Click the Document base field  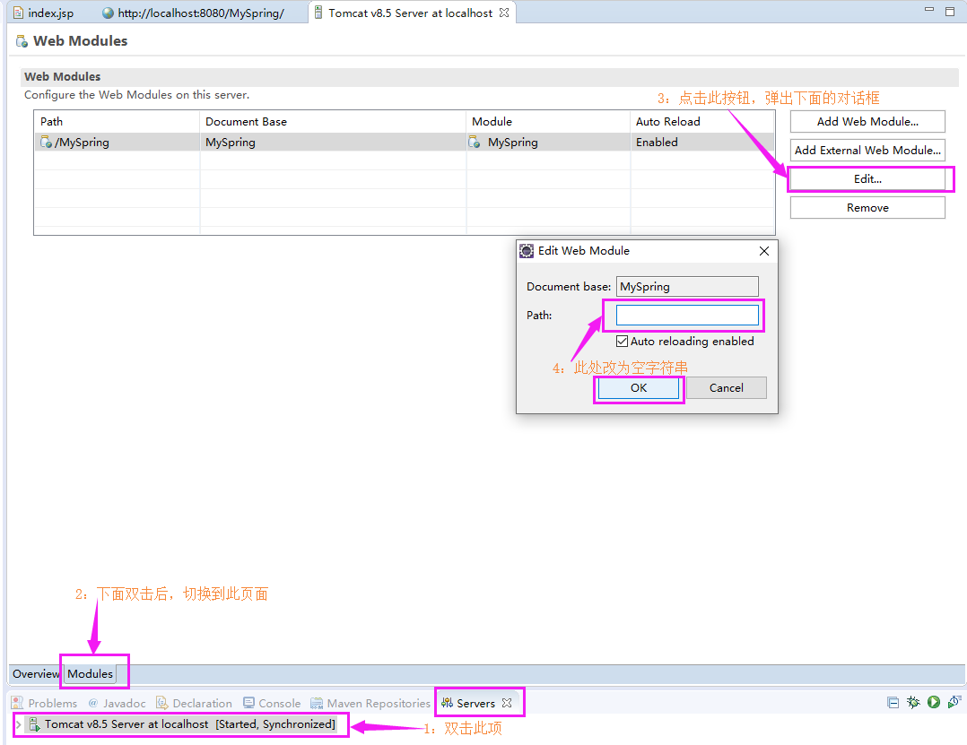tap(687, 287)
